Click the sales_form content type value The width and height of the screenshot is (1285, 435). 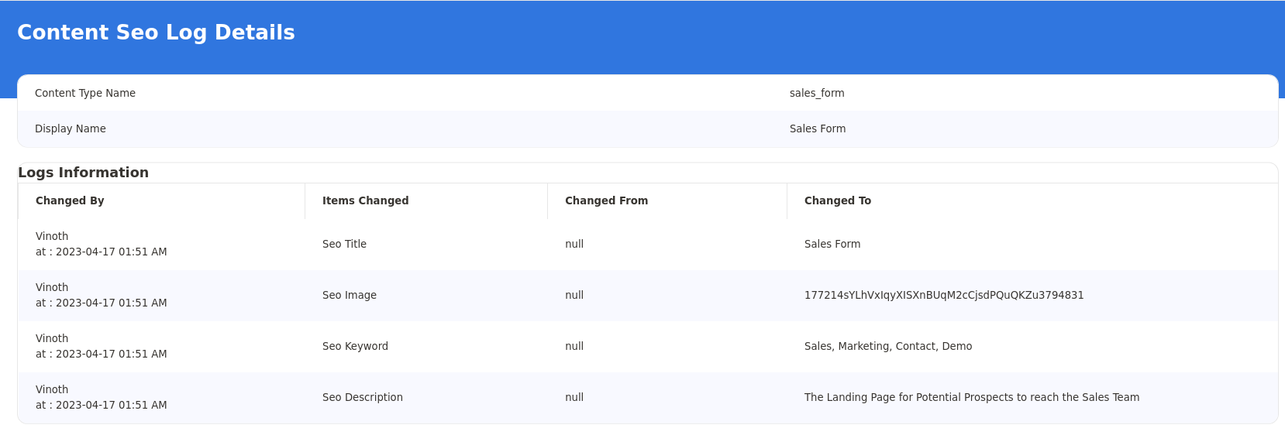(817, 93)
